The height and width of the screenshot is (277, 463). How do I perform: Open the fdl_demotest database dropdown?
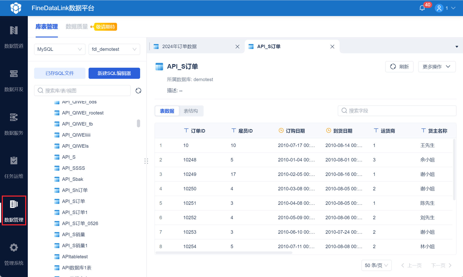(x=114, y=49)
